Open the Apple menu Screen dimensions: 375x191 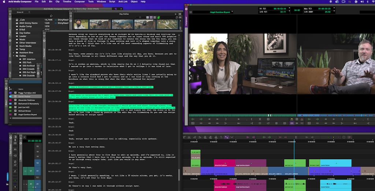[x=4, y=2]
